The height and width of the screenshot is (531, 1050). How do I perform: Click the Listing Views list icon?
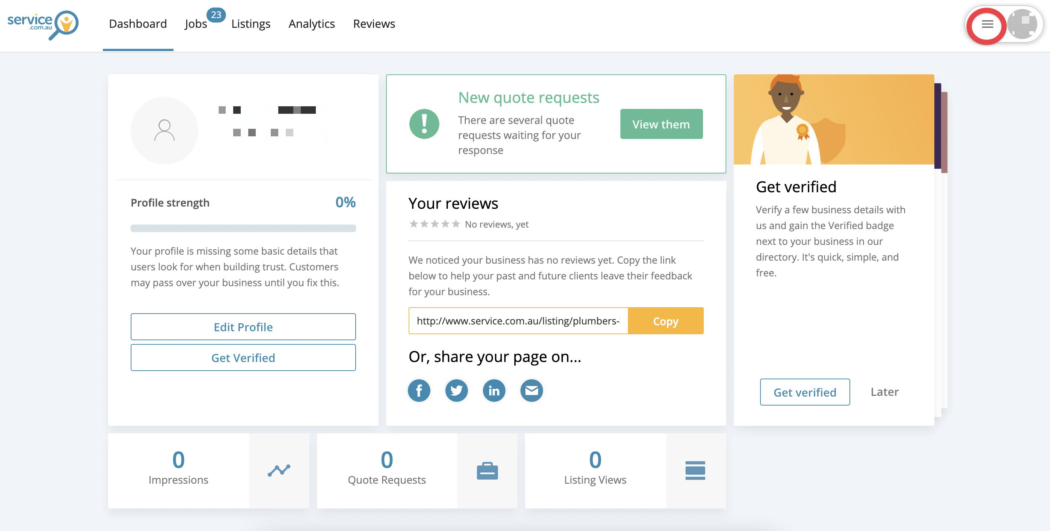[x=695, y=470]
